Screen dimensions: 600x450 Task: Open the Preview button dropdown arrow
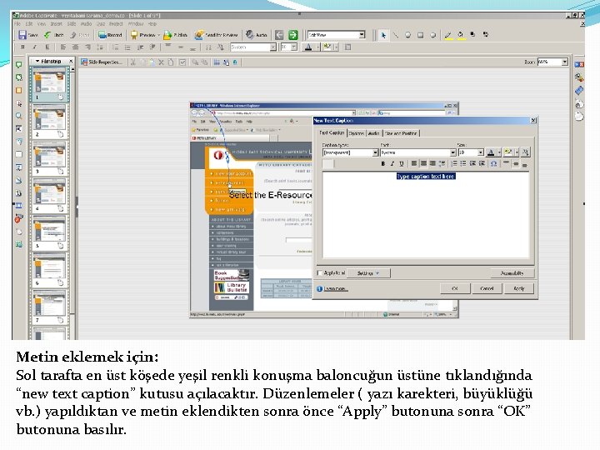pos(158,35)
